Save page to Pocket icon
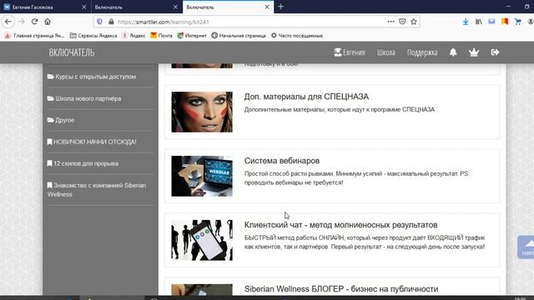The width and height of the screenshot is (534, 300). [402, 22]
